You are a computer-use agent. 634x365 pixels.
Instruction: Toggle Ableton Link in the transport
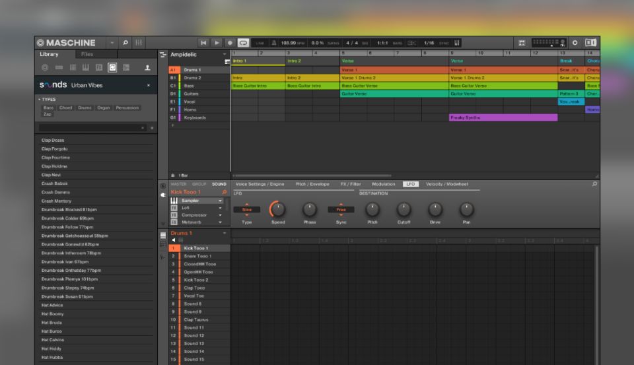(x=260, y=43)
